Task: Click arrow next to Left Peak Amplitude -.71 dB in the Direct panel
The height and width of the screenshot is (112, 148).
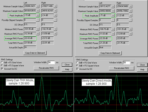Action: click(113, 16)
